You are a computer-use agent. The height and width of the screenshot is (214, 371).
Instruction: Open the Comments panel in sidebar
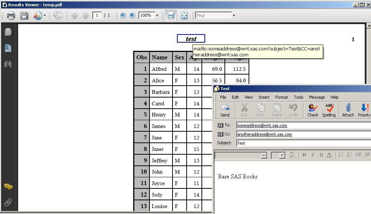tap(8, 187)
